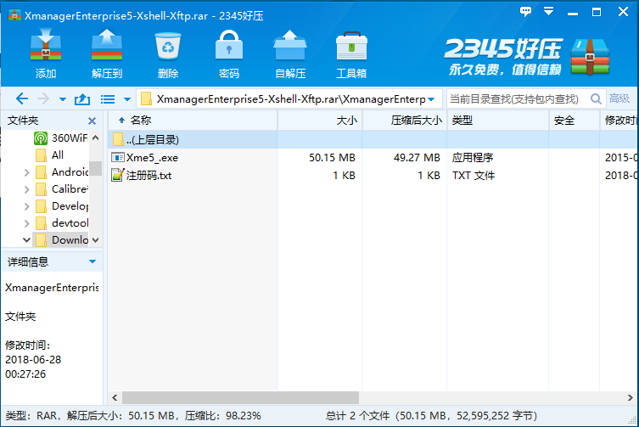This screenshot has width=639, height=427.
Task: Expand the Android folder tree node
Action: coord(28,172)
